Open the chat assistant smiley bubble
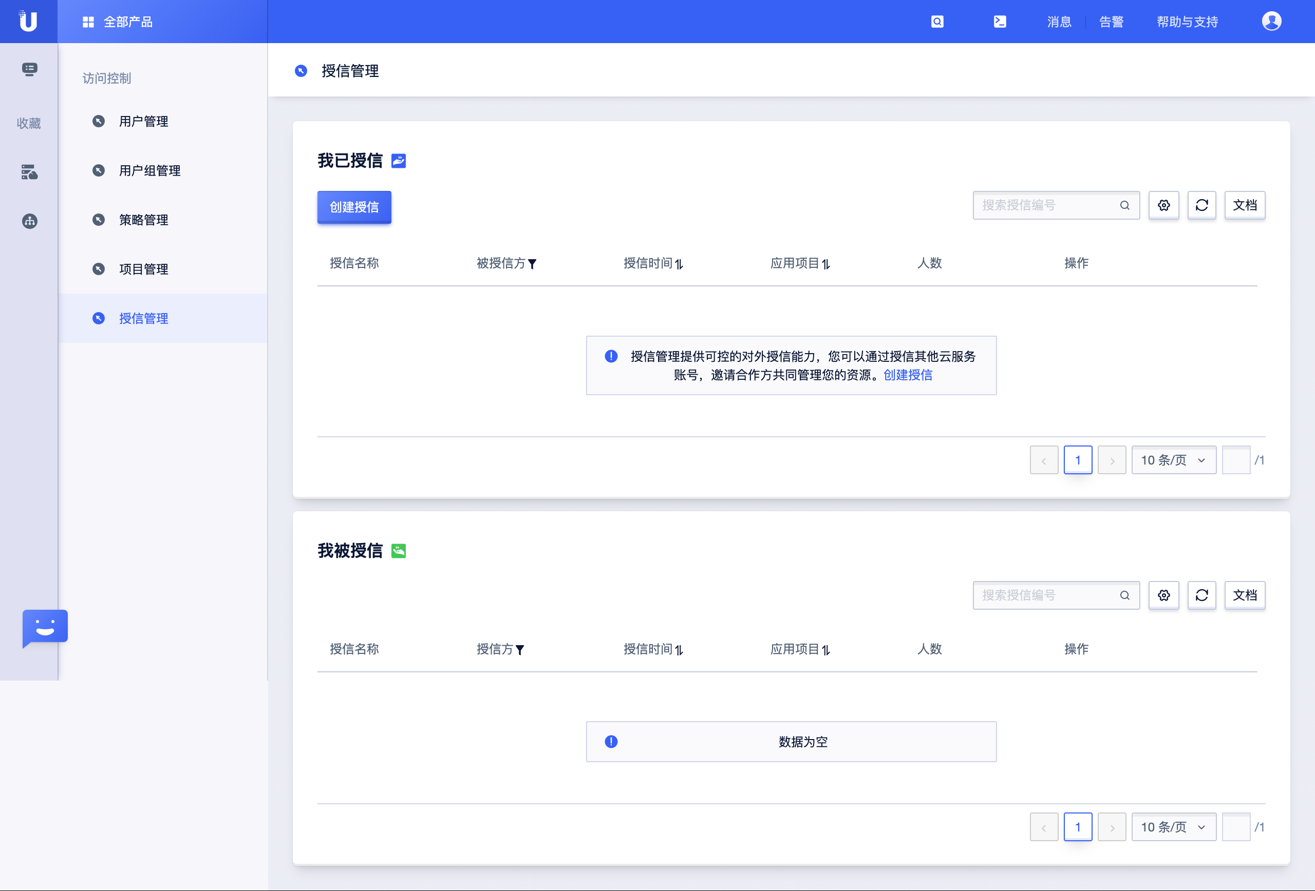 [x=45, y=628]
